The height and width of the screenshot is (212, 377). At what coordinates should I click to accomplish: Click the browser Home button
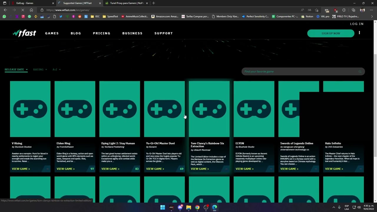[31, 10]
